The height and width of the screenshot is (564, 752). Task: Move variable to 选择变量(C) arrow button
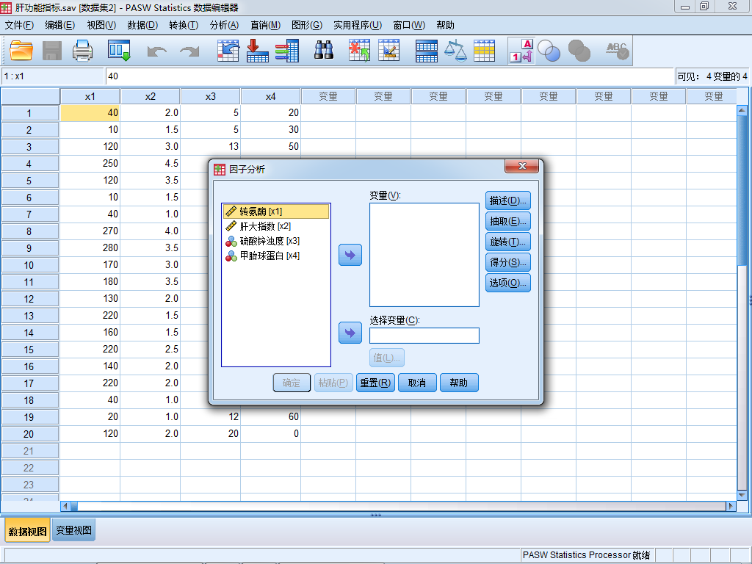350,333
